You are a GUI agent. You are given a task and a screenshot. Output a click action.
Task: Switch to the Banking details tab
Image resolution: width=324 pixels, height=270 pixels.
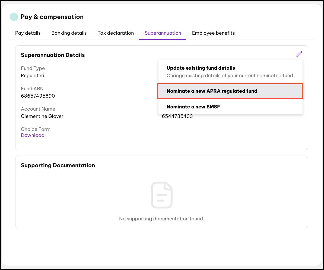(69, 33)
